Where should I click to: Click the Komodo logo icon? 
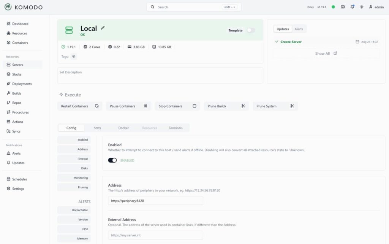pyautogui.click(x=8, y=7)
